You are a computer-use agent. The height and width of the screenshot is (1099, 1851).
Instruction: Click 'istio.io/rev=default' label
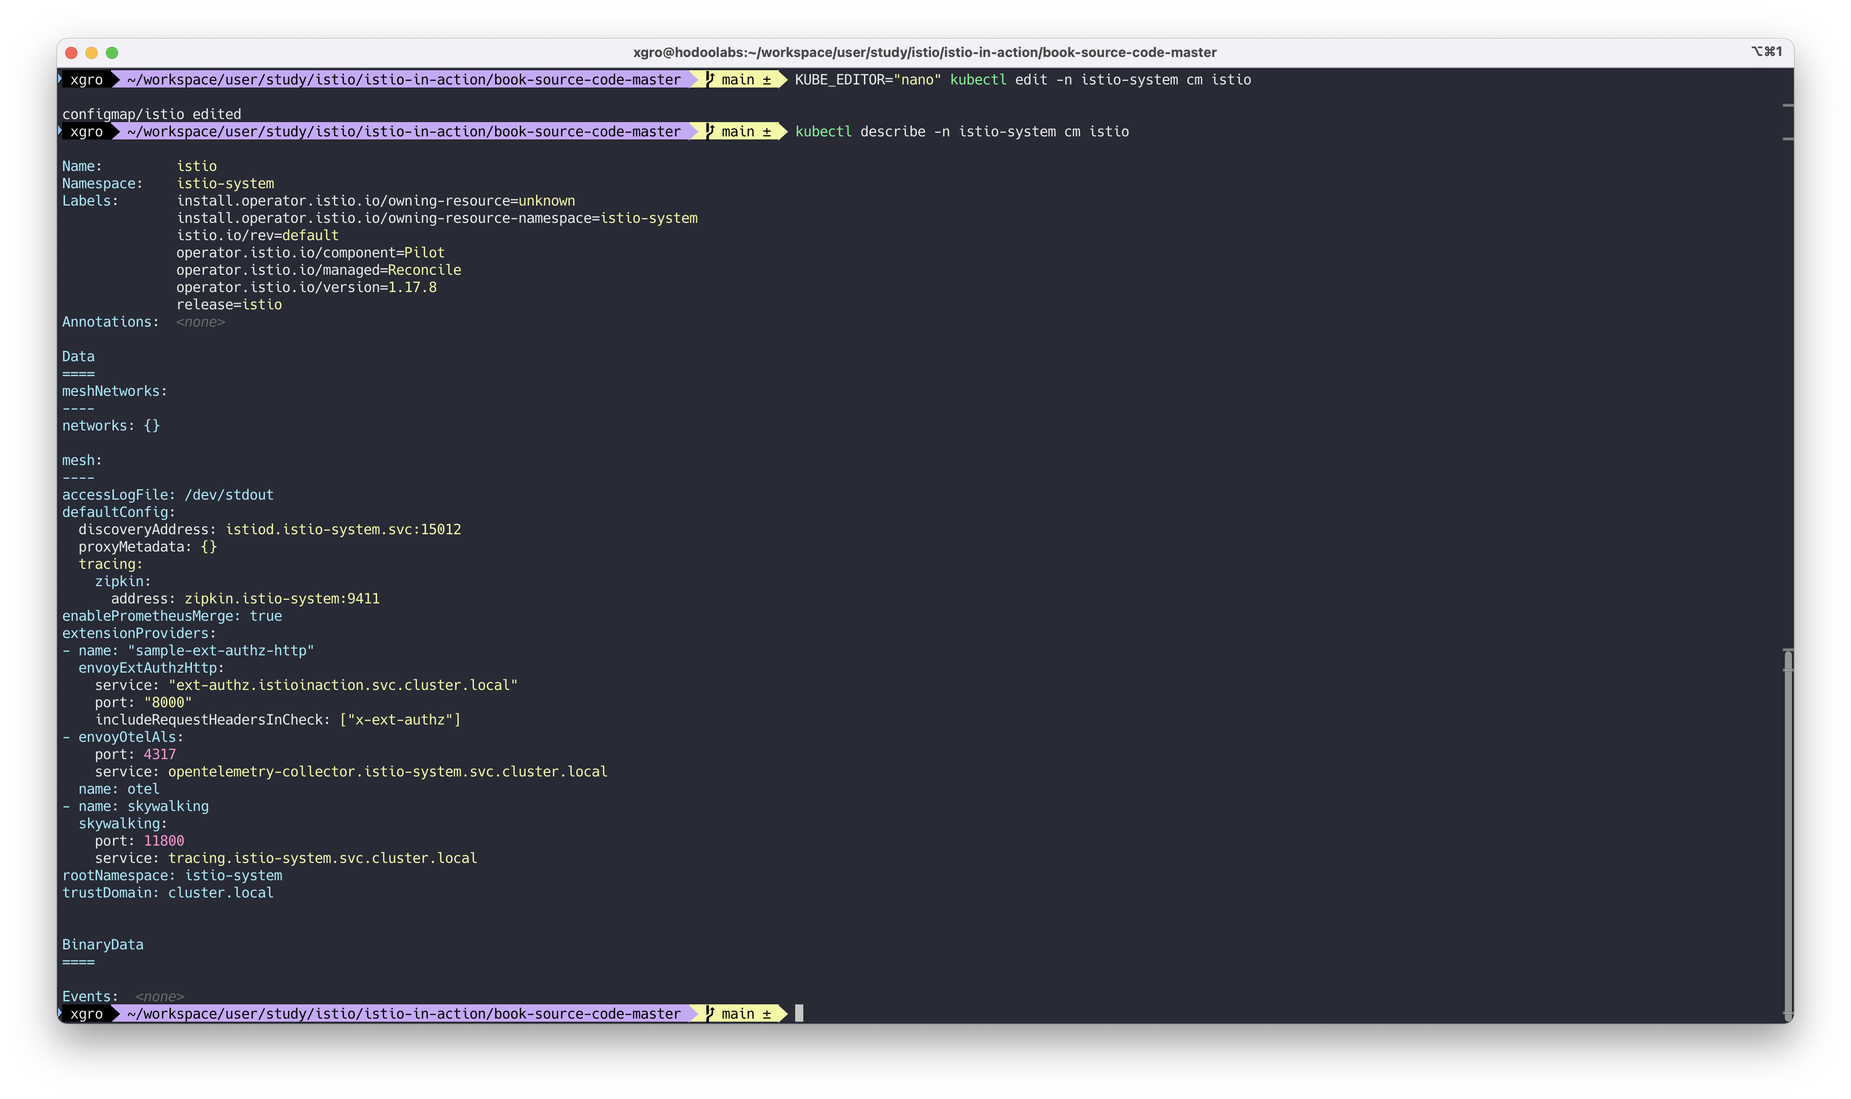257,236
